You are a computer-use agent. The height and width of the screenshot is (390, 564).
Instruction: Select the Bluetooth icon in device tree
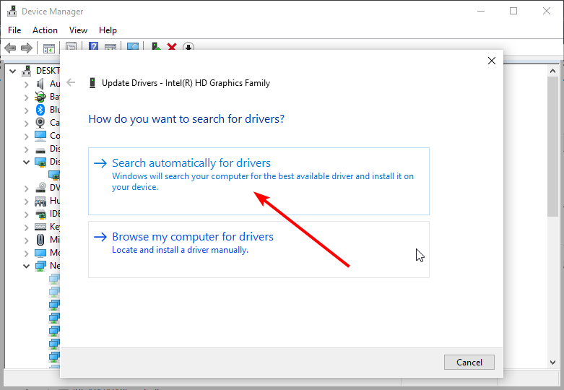pos(40,110)
